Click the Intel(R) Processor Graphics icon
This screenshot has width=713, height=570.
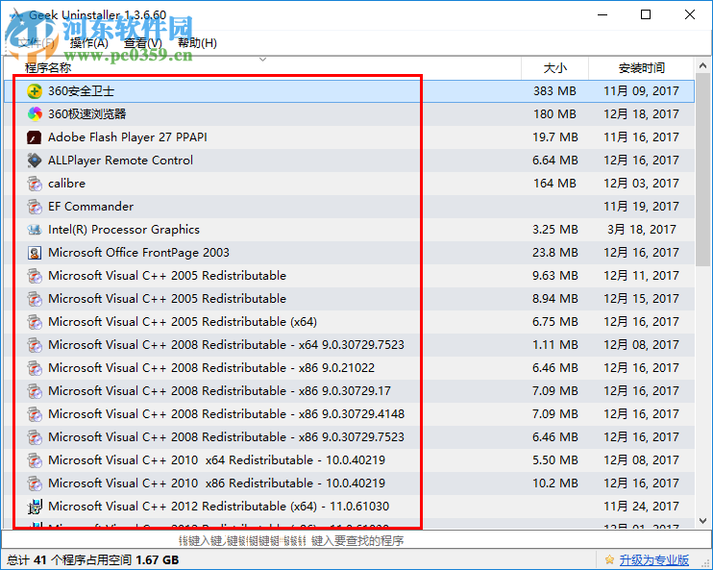(35, 230)
